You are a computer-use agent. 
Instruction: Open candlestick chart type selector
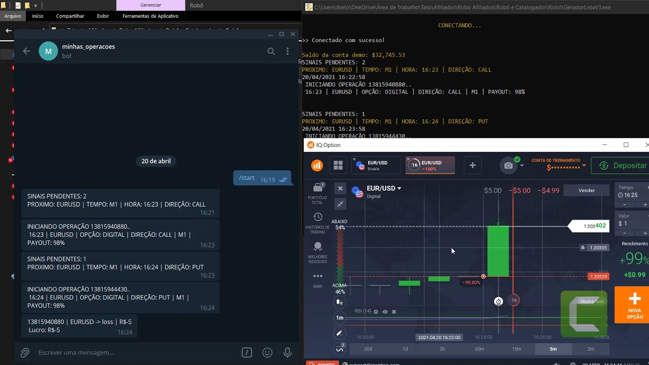[x=340, y=302]
